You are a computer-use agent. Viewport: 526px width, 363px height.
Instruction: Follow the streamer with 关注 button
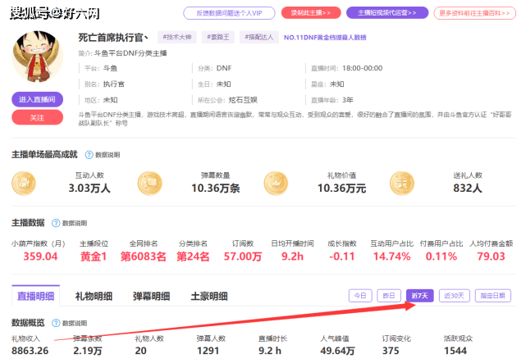coord(37,117)
